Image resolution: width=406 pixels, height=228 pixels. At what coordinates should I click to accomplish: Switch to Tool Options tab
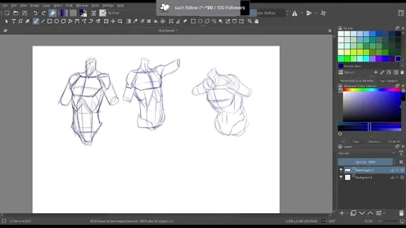click(389, 81)
